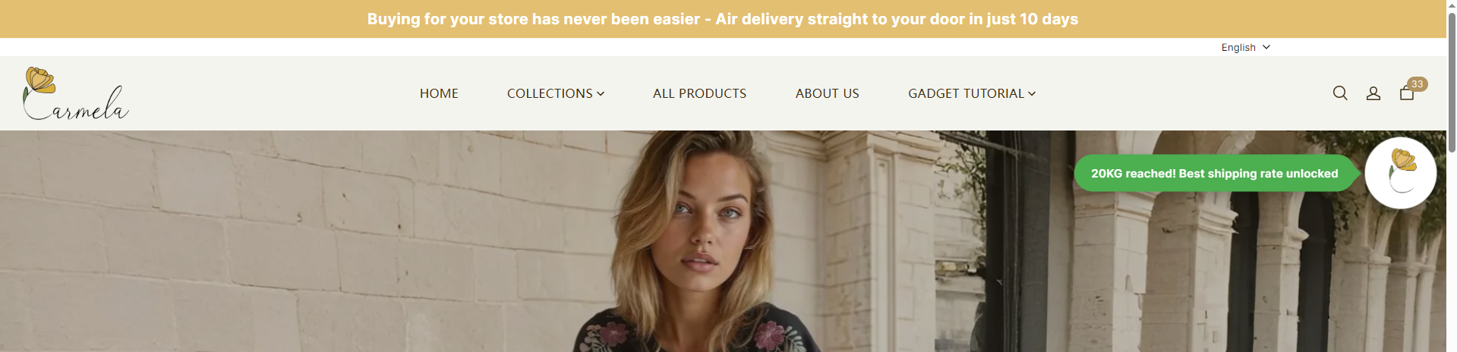The image size is (1457, 352).
Task: Click the scrollbar up arrow
Action: (x=1452, y=5)
